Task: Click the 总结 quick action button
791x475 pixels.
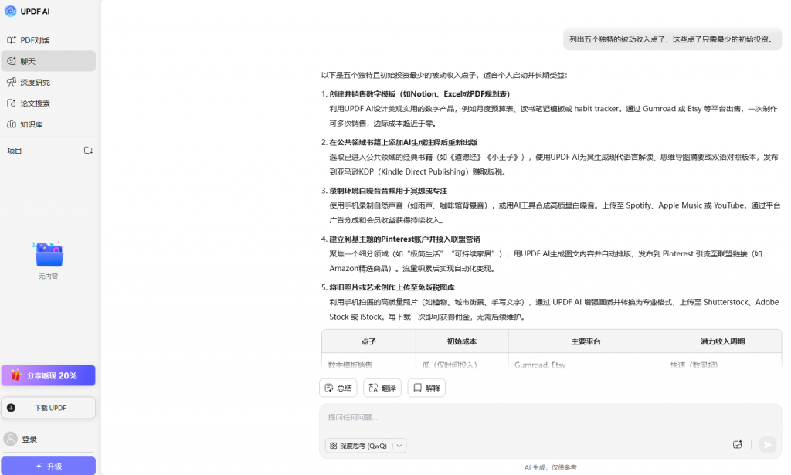Action: [338, 388]
